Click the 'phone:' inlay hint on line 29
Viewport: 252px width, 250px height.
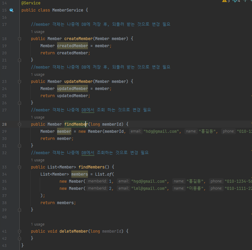228,131
